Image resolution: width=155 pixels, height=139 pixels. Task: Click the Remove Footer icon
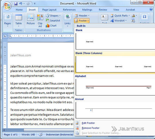tap(77, 128)
